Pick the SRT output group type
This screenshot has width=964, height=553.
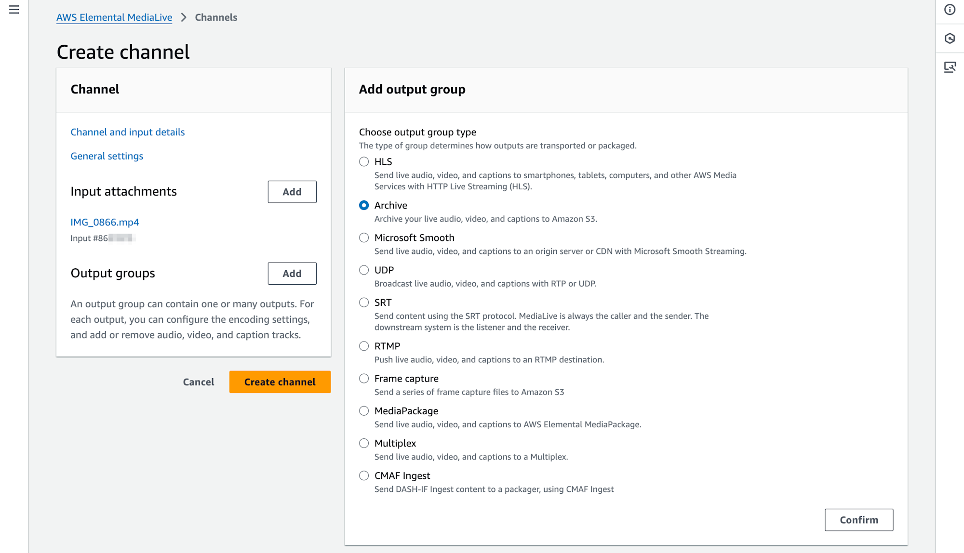[364, 303]
